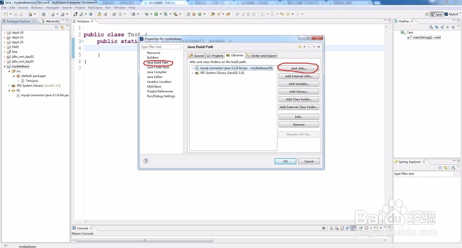Image resolution: width=462 pixels, height=248 pixels.
Task: Select Java Compiler in properties list
Action: [157, 72]
